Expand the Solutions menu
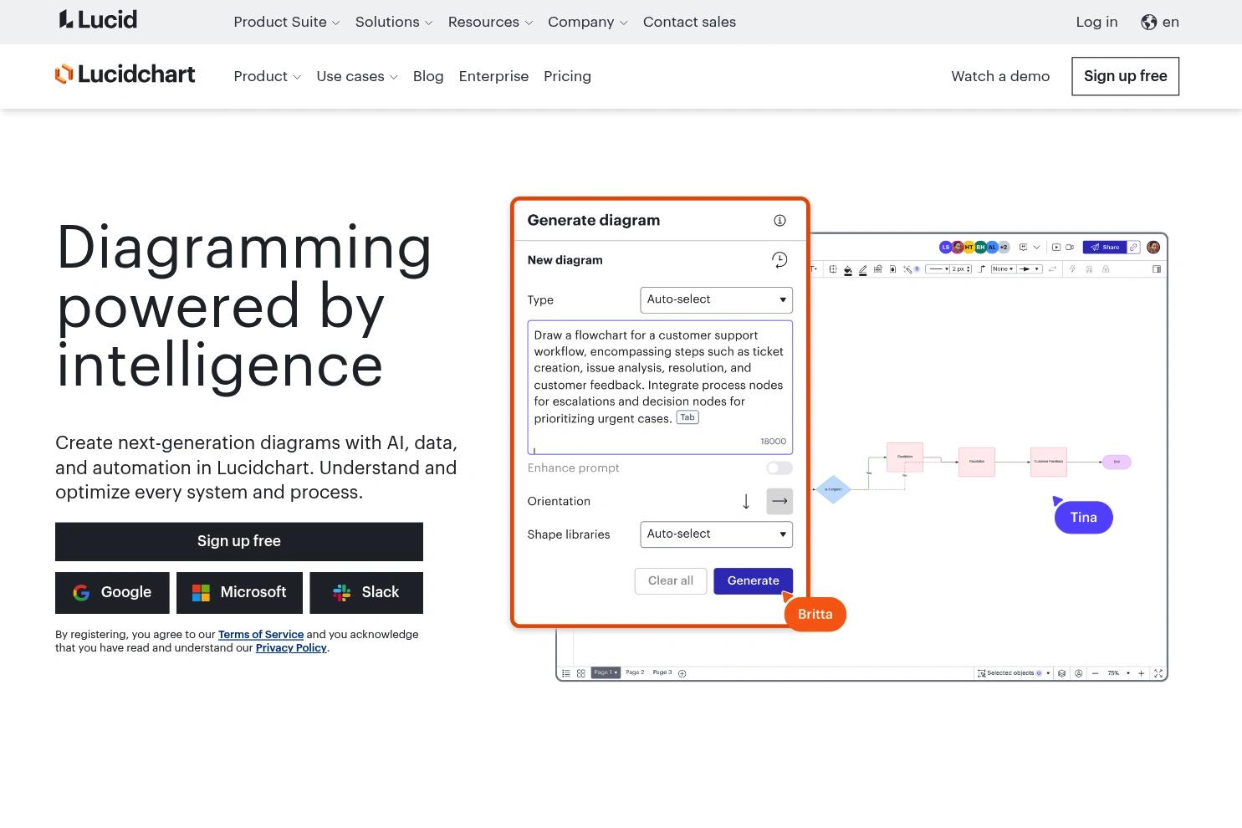Image resolution: width=1242 pixels, height=828 pixels. (x=394, y=23)
